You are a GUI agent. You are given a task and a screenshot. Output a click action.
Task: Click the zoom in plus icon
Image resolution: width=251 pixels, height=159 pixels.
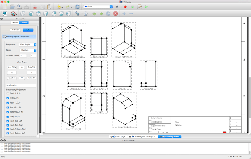pyautogui.click(x=124, y=14)
